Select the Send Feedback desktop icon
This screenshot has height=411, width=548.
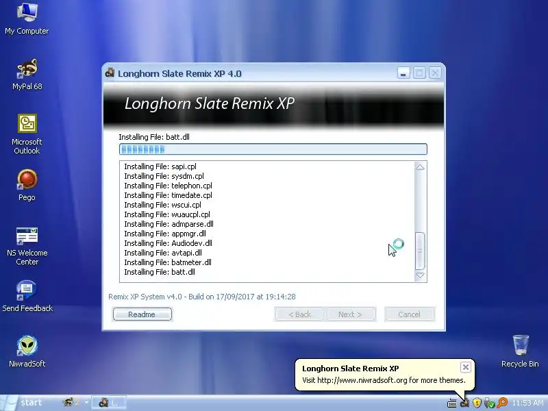pos(27,296)
